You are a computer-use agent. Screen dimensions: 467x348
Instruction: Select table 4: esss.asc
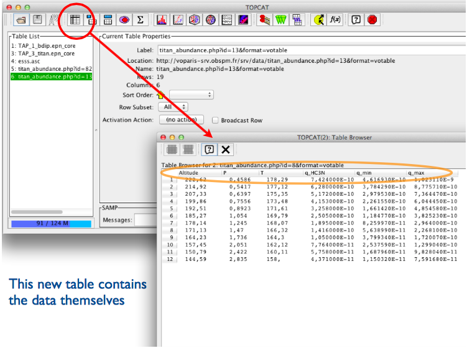tap(25, 62)
